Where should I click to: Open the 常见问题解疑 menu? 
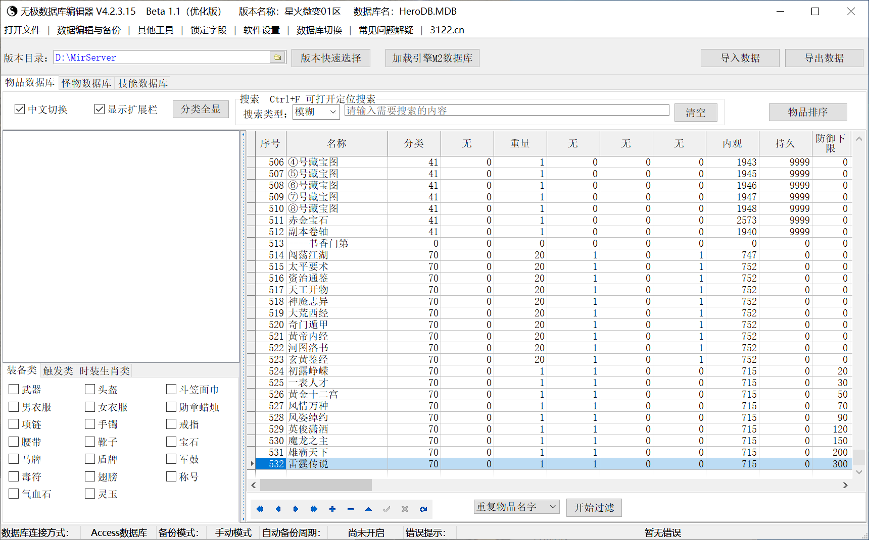click(x=386, y=30)
